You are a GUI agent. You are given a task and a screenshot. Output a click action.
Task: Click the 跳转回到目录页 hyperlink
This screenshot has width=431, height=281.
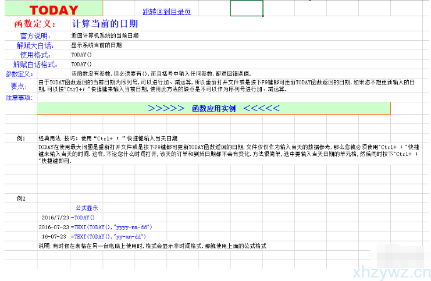pos(166,11)
